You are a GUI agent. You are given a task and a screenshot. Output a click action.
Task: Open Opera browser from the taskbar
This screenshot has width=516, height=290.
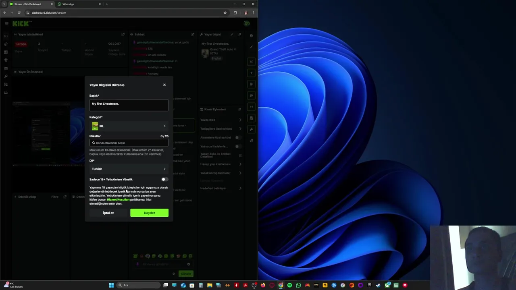click(272, 285)
